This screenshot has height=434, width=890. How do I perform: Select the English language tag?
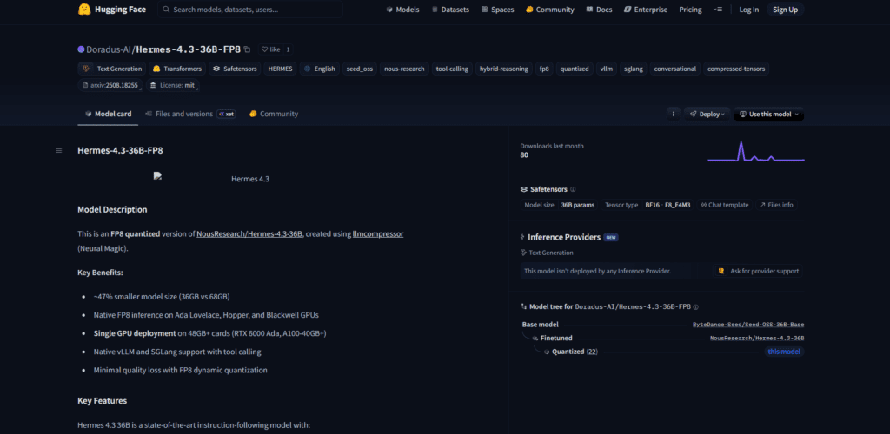pos(320,69)
